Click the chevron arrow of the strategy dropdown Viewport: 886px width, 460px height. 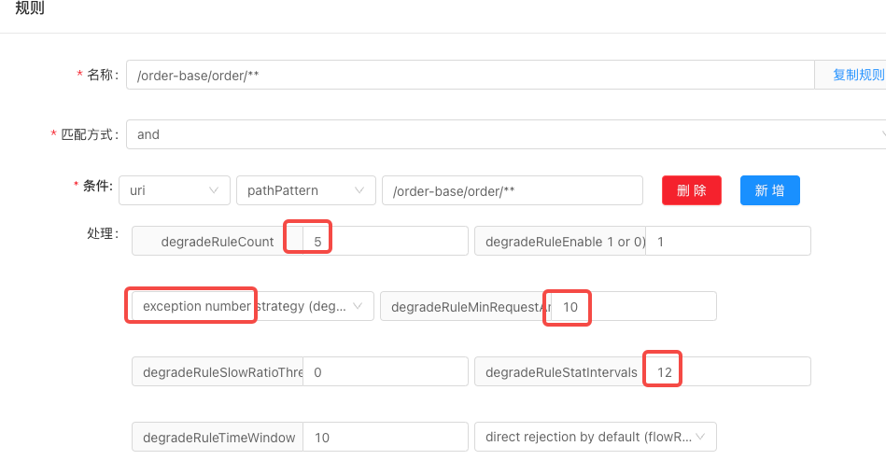pyautogui.click(x=358, y=306)
